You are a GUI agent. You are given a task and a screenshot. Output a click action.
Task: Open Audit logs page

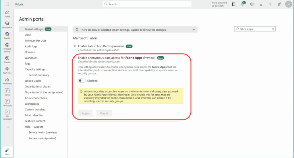click(31, 46)
